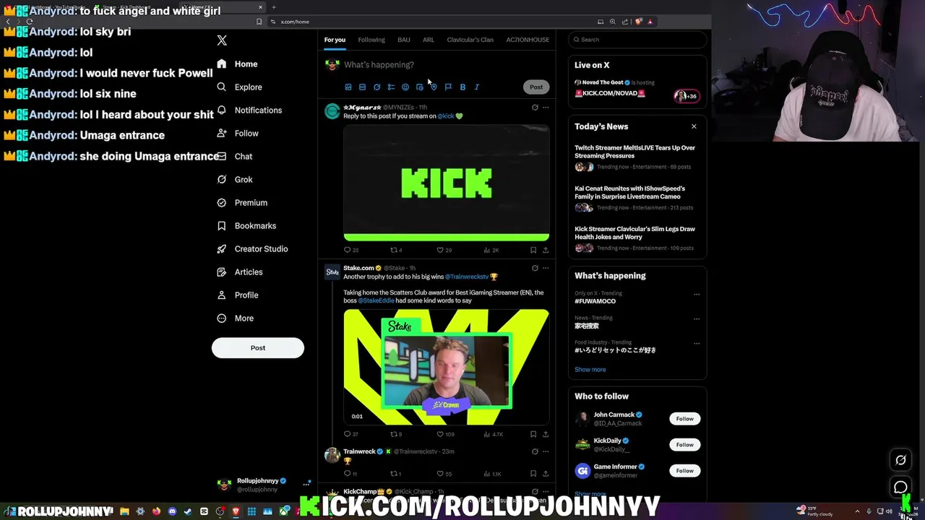Image resolution: width=925 pixels, height=520 pixels.
Task: Switch to the ACTIONHOUSE tab
Action: tap(528, 40)
